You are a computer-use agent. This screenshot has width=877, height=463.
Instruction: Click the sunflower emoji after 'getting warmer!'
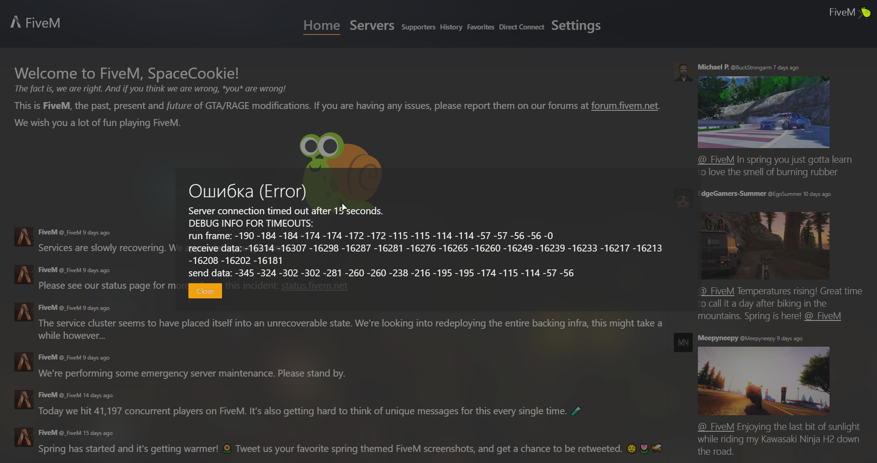tap(227, 449)
